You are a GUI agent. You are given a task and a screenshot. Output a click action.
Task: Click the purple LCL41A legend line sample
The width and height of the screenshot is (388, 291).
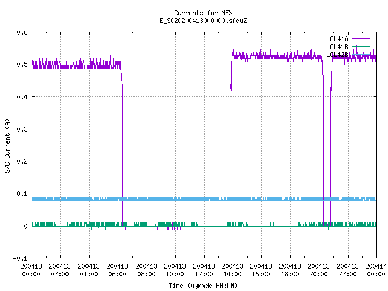pos(361,39)
